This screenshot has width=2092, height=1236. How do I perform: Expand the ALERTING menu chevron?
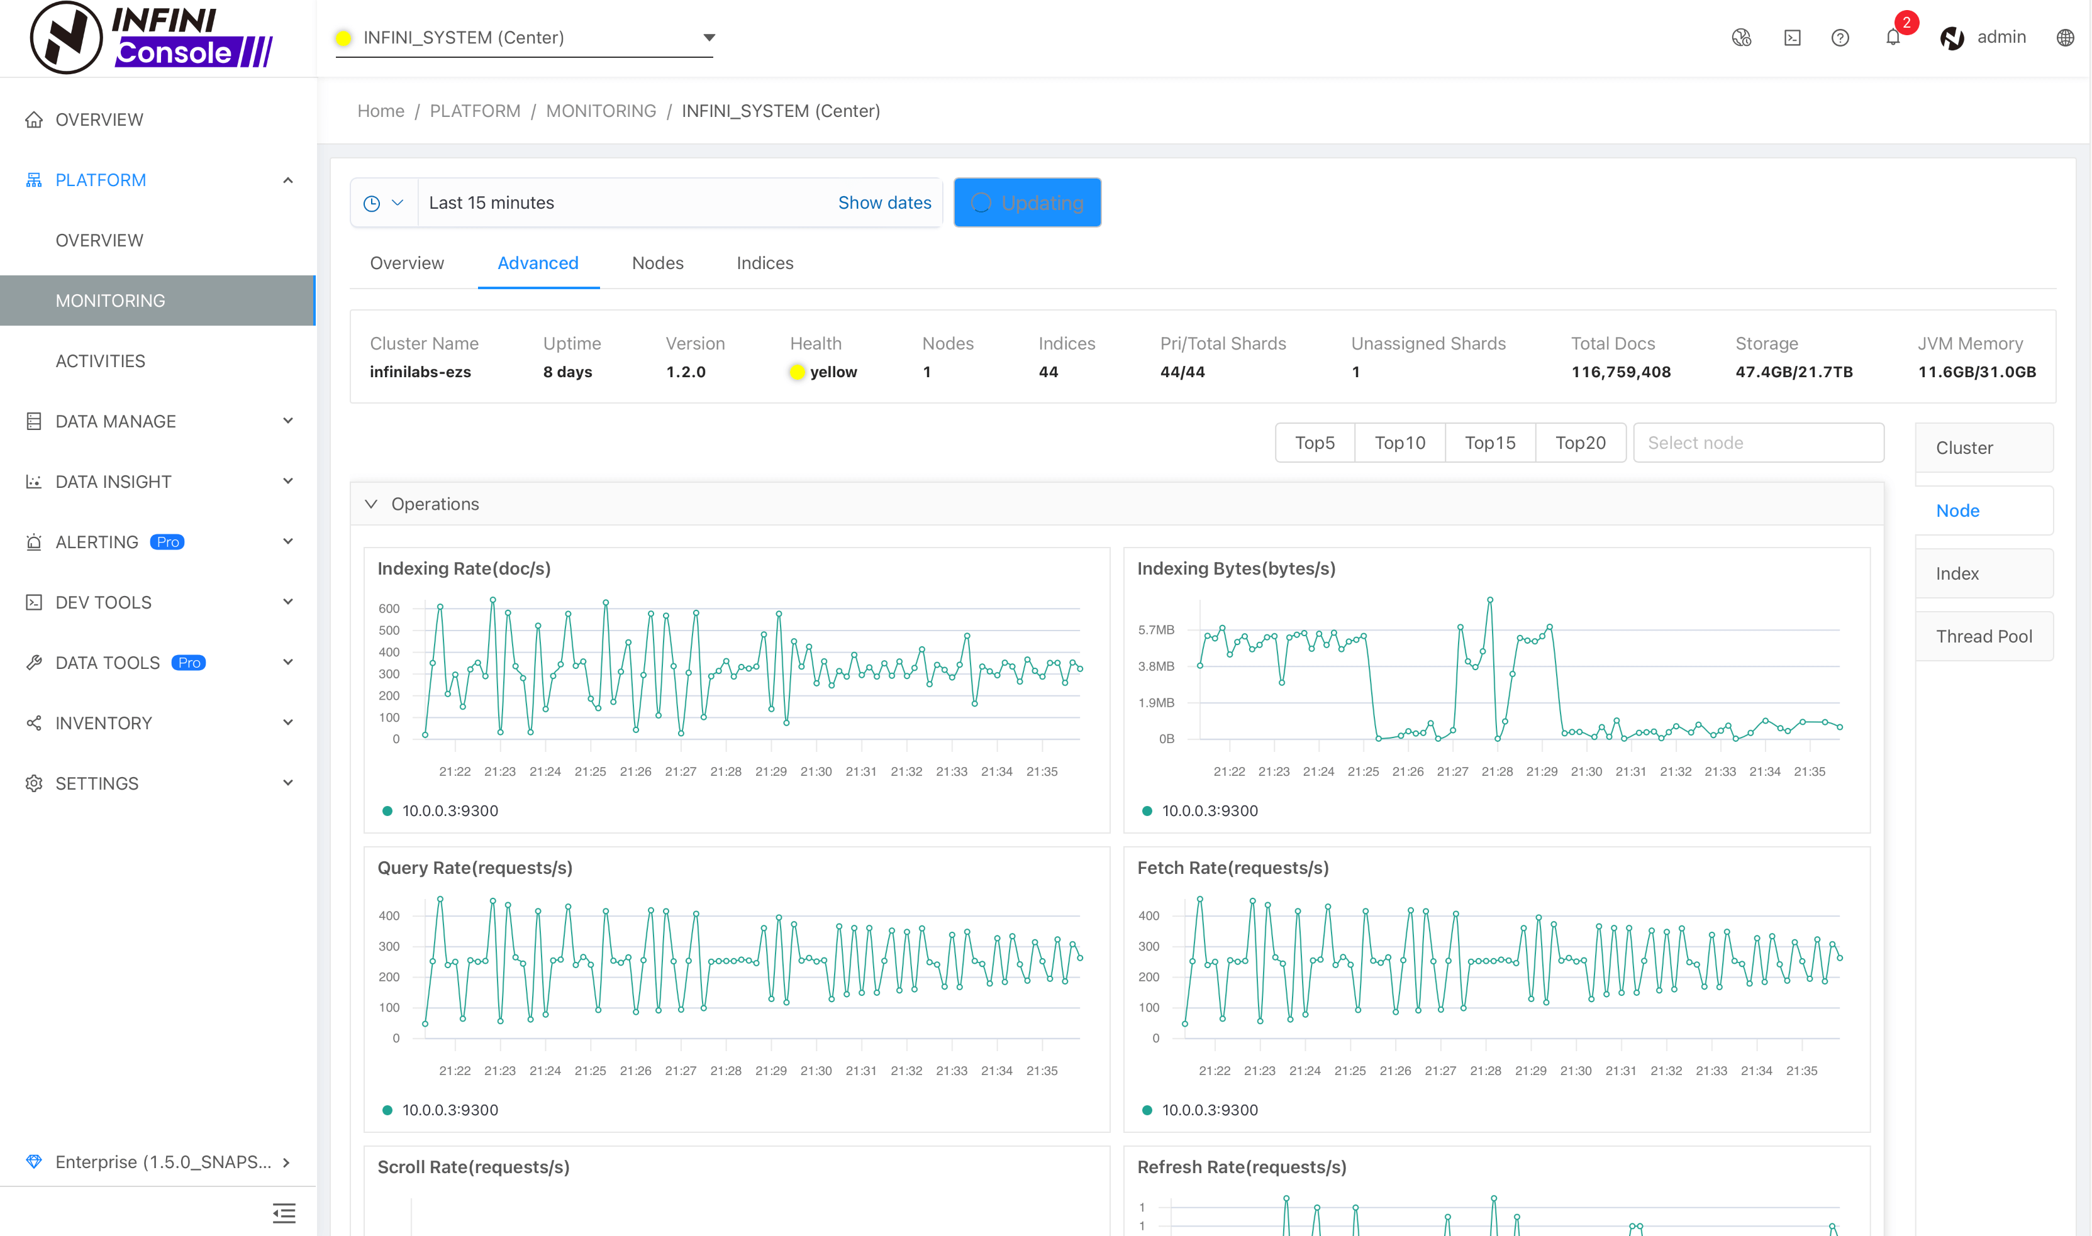(x=287, y=542)
